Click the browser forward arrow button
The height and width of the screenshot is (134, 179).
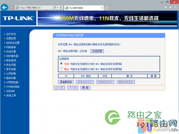tap(11, 8)
